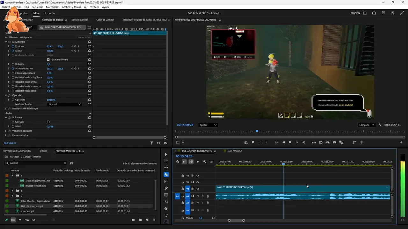Screen dimensions: 408x229
Task: Select the Razor tool
Action: point(166,174)
